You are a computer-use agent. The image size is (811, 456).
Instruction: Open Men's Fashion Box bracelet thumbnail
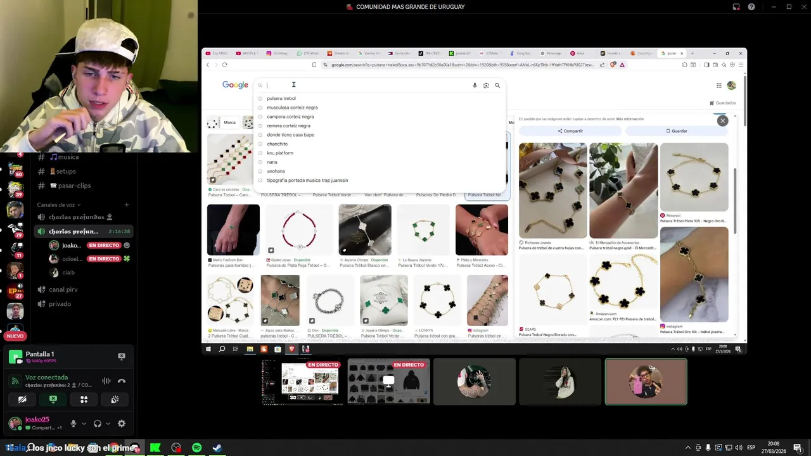(233, 229)
